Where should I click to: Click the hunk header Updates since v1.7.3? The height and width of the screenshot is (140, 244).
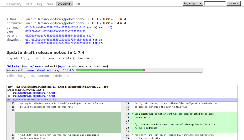(x=122, y=100)
